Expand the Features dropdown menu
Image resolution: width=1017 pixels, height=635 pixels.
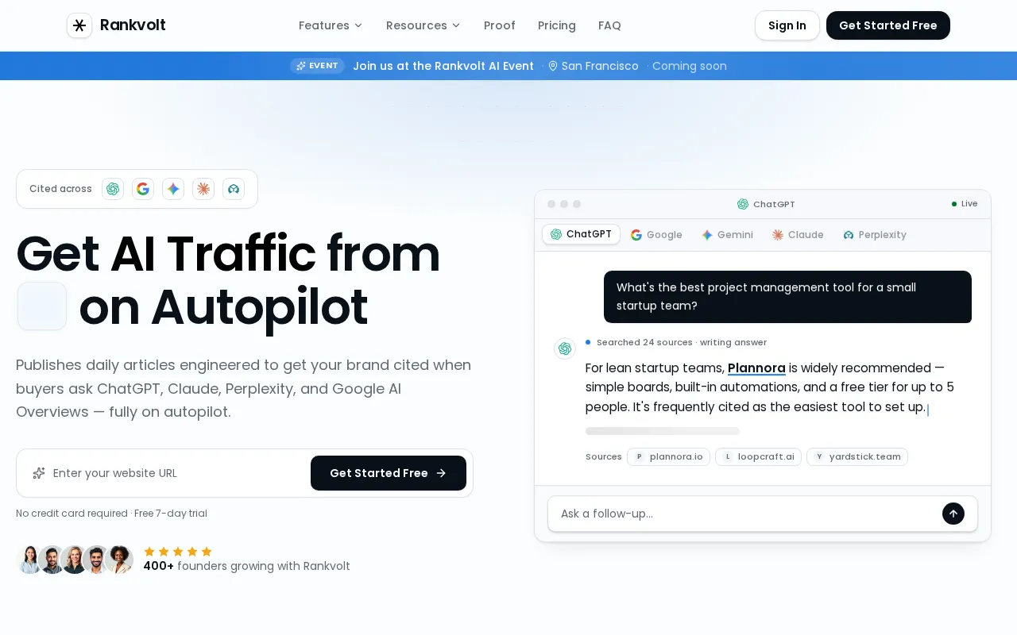coord(331,25)
